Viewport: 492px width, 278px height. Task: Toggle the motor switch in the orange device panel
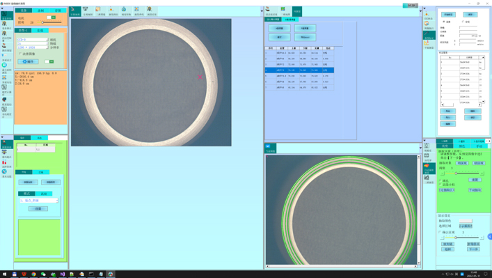(x=51, y=17)
